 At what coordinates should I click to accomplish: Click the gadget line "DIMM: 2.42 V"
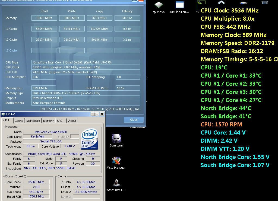(x=219, y=141)
